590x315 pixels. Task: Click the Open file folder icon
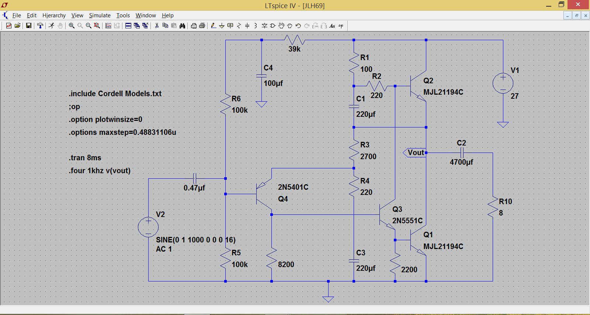(x=17, y=25)
